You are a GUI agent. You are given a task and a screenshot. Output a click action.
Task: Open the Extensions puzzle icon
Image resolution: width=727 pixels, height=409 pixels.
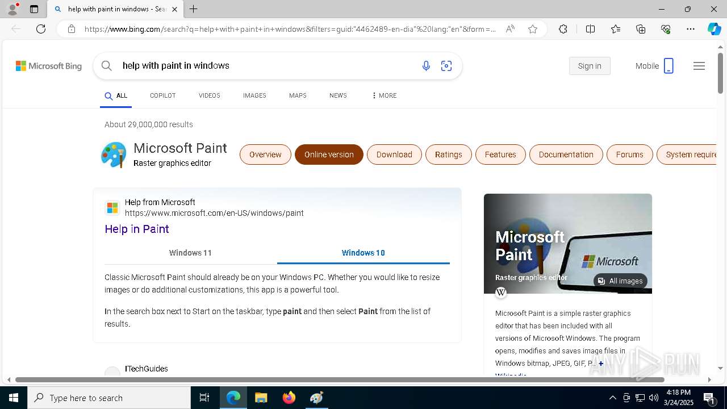point(563,29)
